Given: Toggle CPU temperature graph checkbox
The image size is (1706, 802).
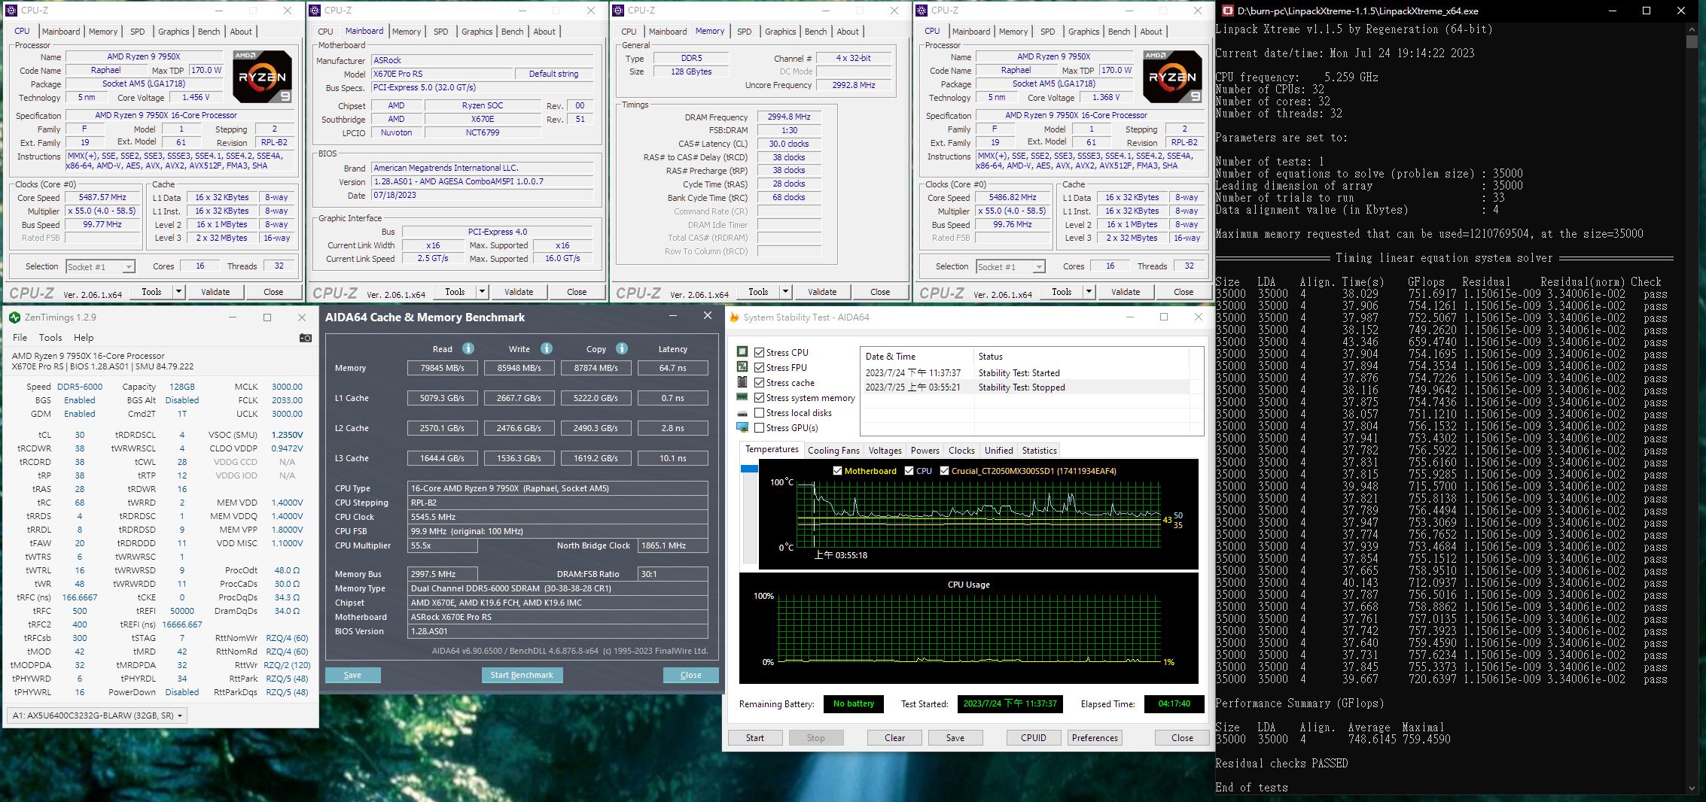Looking at the screenshot, I should point(909,471).
